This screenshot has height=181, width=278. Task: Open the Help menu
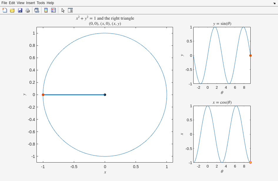click(x=50, y=3)
